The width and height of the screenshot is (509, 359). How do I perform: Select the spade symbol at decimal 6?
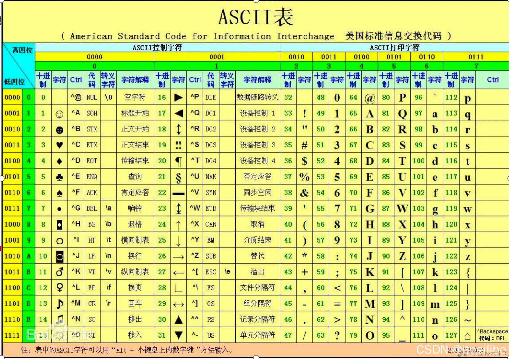pyautogui.click(x=59, y=192)
